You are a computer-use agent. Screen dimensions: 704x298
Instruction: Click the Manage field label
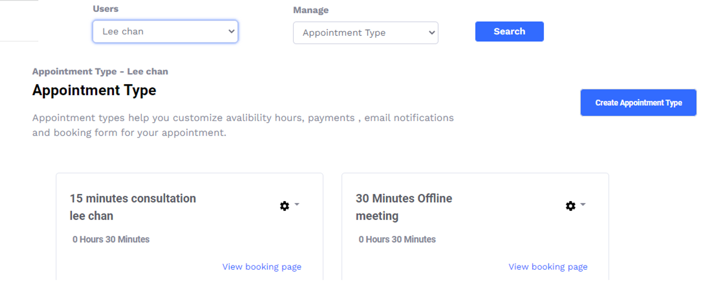point(311,10)
